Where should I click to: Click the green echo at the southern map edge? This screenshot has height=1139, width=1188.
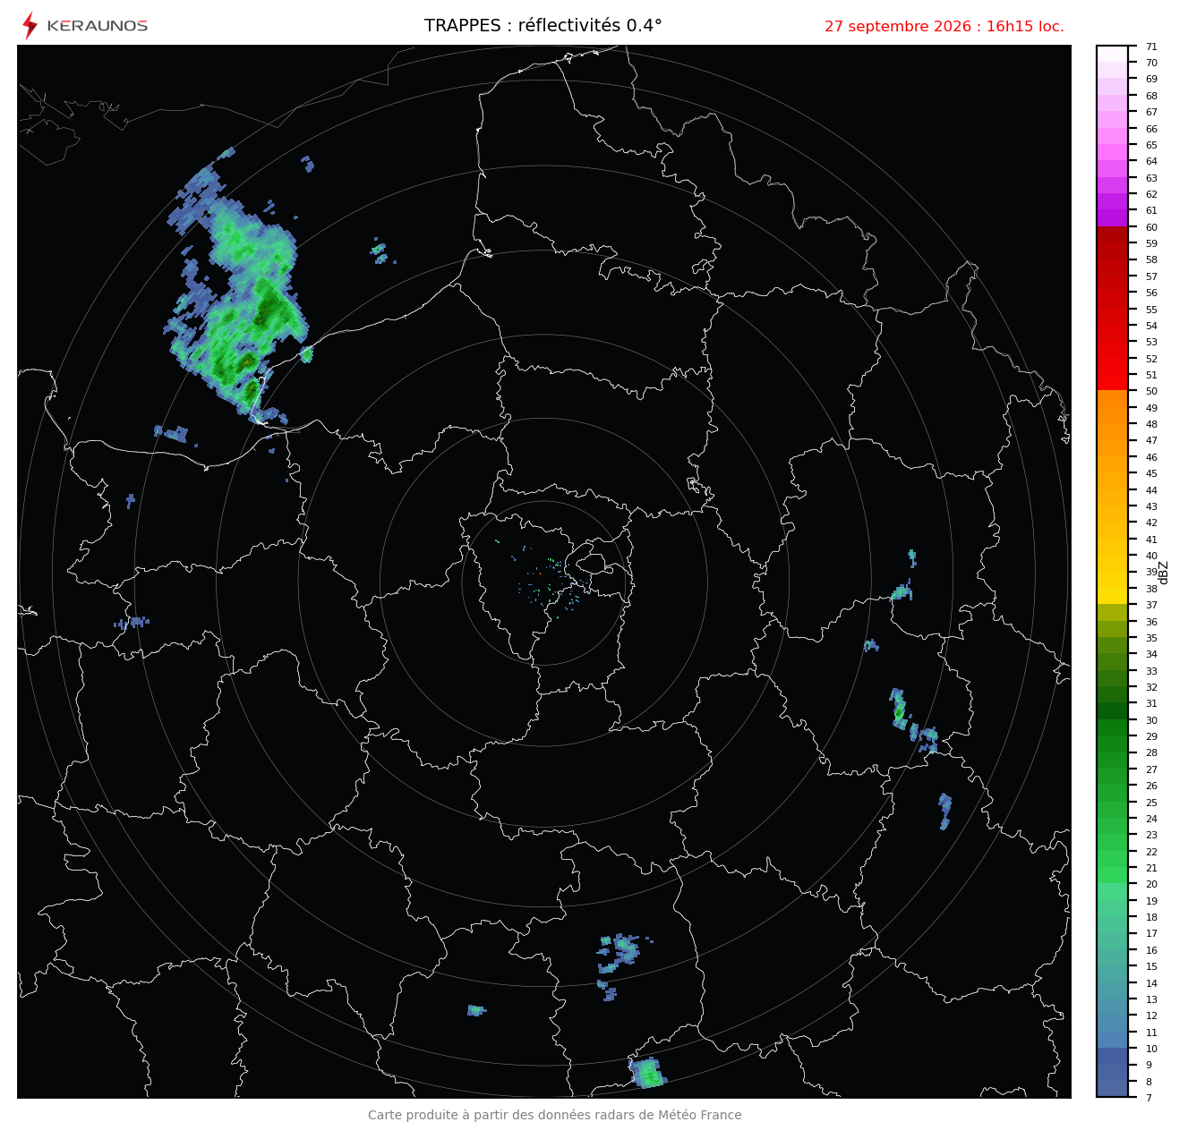[647, 1073]
